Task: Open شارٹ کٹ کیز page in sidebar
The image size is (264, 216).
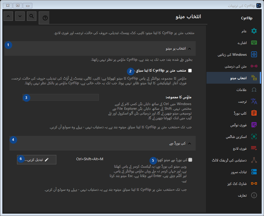Action: pos(233,183)
